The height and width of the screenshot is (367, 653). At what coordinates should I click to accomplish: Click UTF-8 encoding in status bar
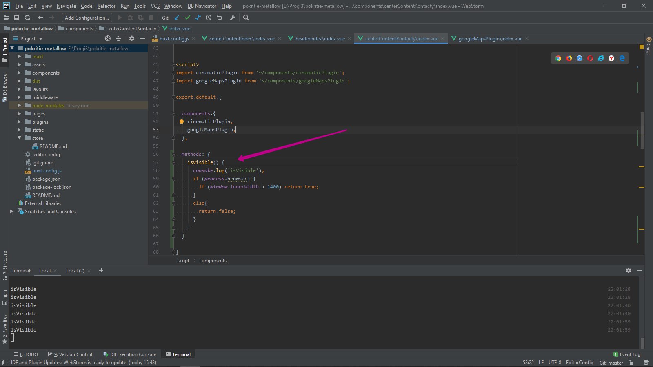coord(555,363)
